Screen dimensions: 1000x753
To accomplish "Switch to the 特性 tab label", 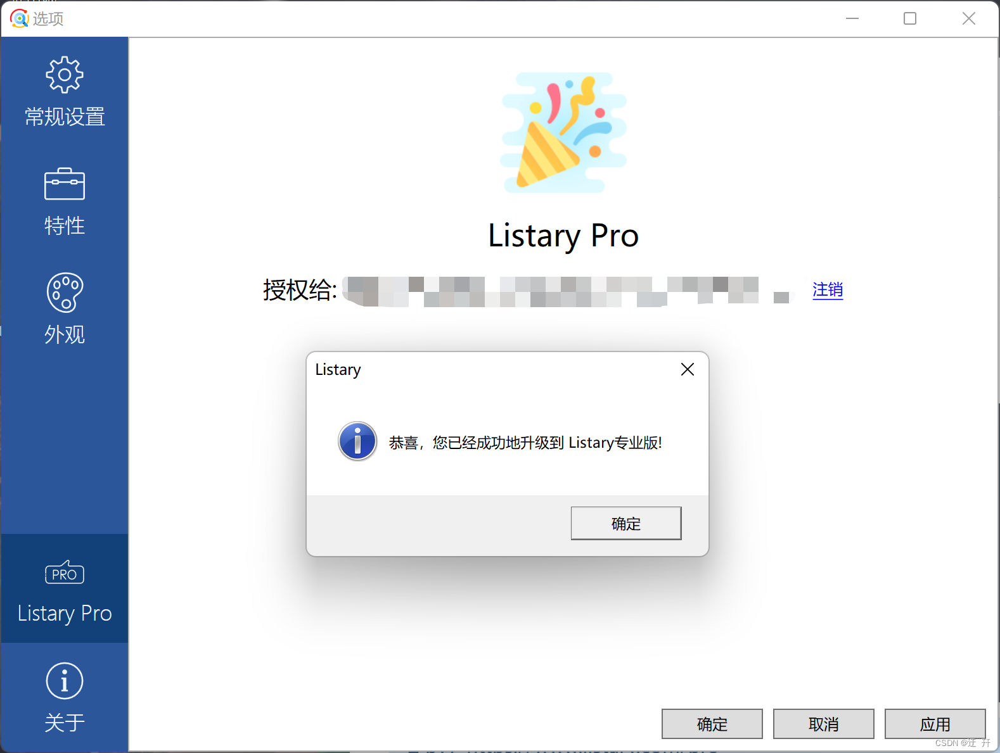I will 65,225.
